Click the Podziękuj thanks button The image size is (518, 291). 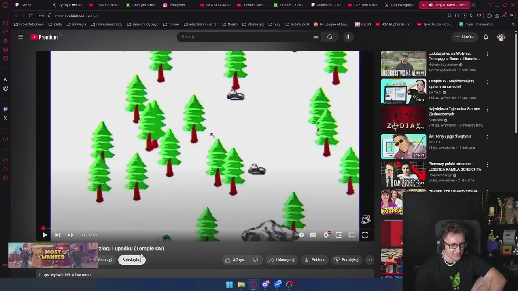click(x=346, y=260)
